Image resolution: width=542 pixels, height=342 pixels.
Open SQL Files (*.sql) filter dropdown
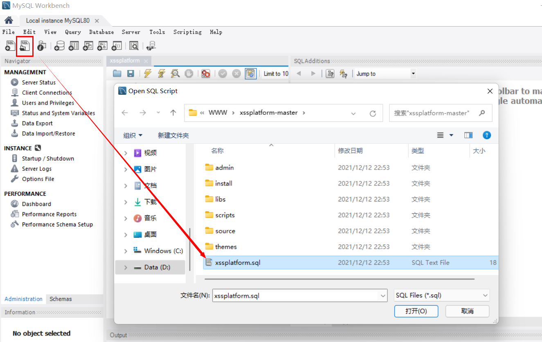pyautogui.click(x=441, y=295)
